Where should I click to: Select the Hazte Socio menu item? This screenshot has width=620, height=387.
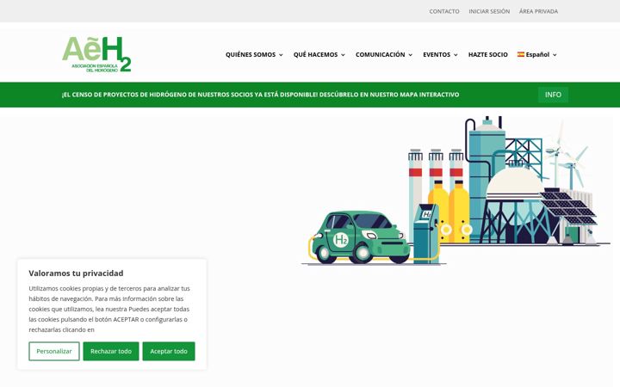[x=488, y=54]
